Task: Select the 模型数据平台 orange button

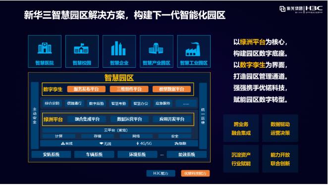Action: tap(171, 89)
